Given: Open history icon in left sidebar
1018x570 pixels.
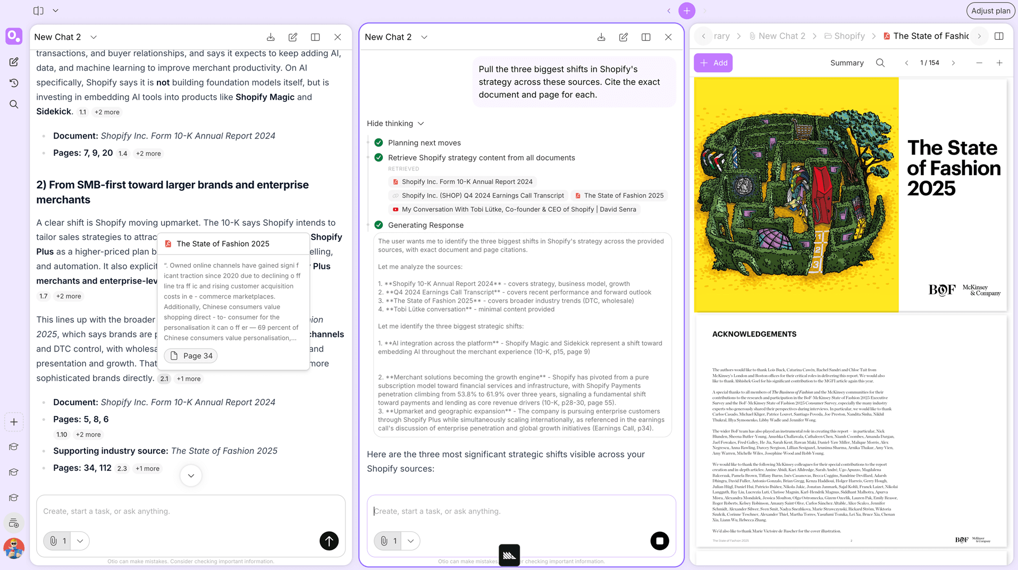Looking at the screenshot, I should pyautogui.click(x=14, y=83).
